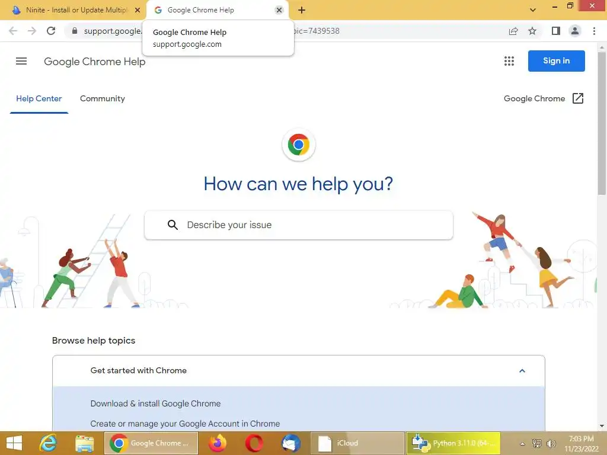
Task: Open the Windows Start button
Action: (x=14, y=443)
